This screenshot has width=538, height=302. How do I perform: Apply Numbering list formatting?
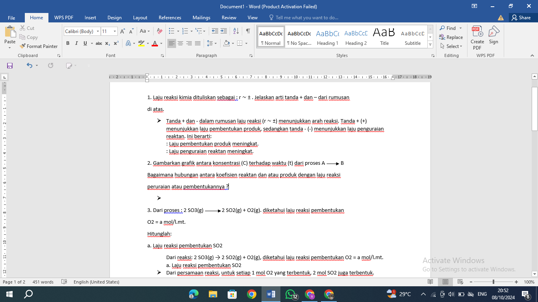(x=185, y=31)
